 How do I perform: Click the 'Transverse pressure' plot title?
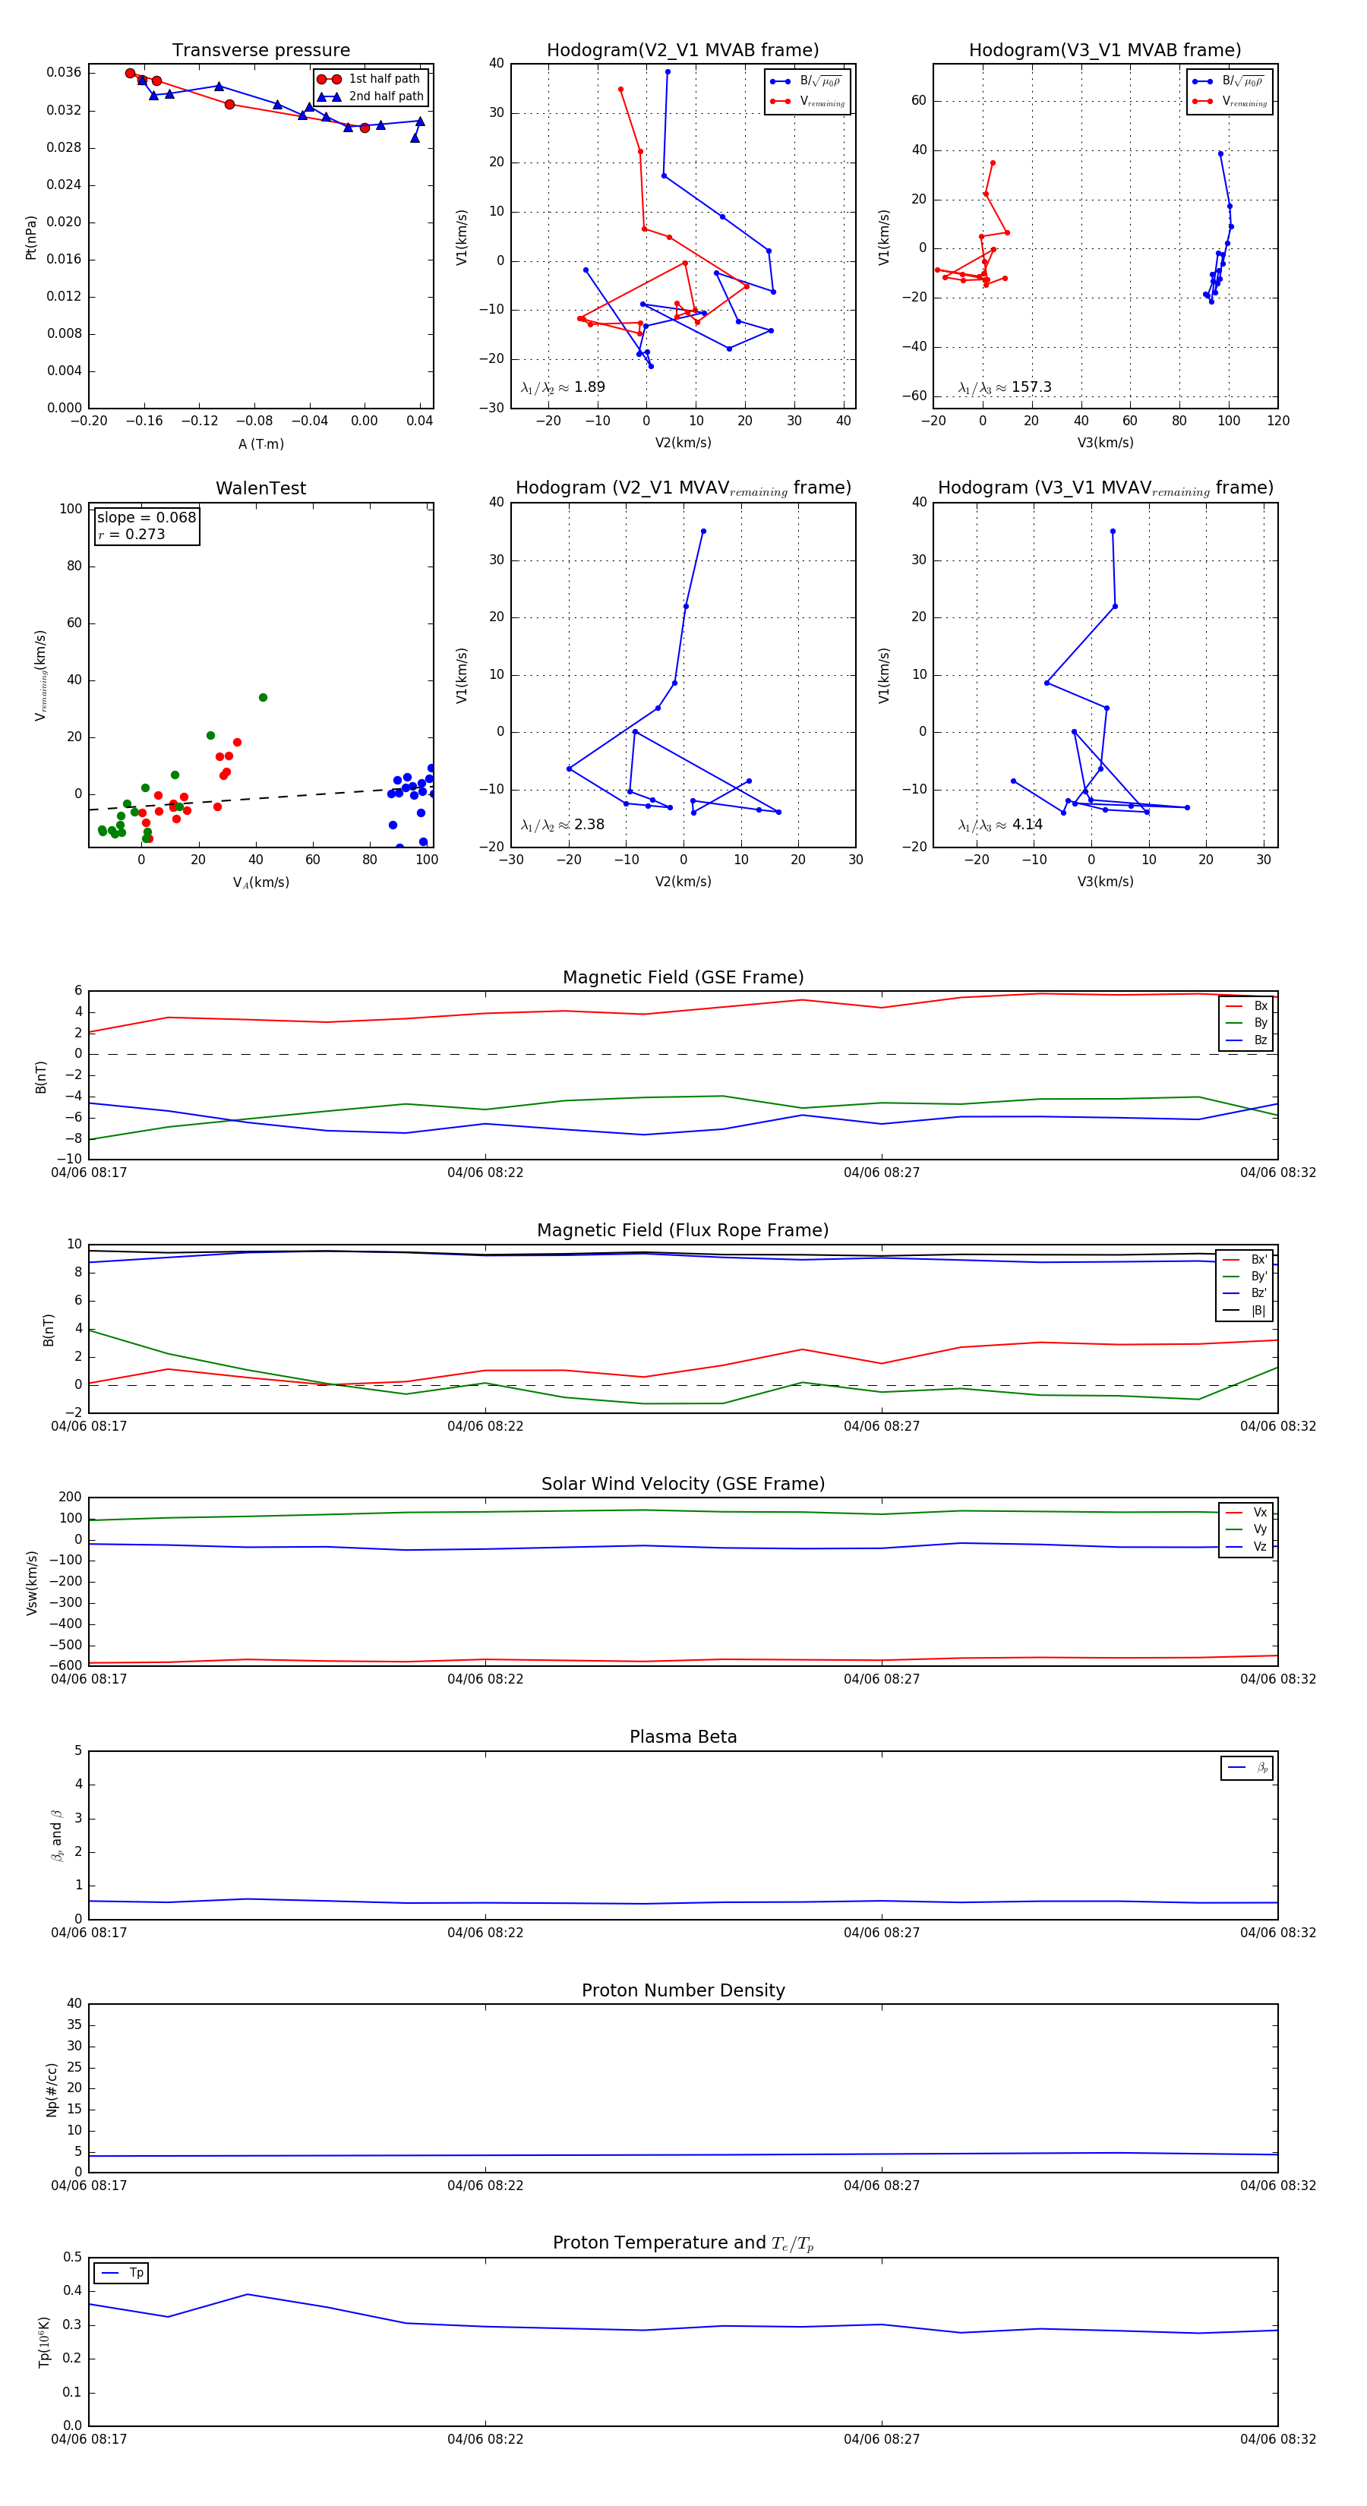click(260, 51)
